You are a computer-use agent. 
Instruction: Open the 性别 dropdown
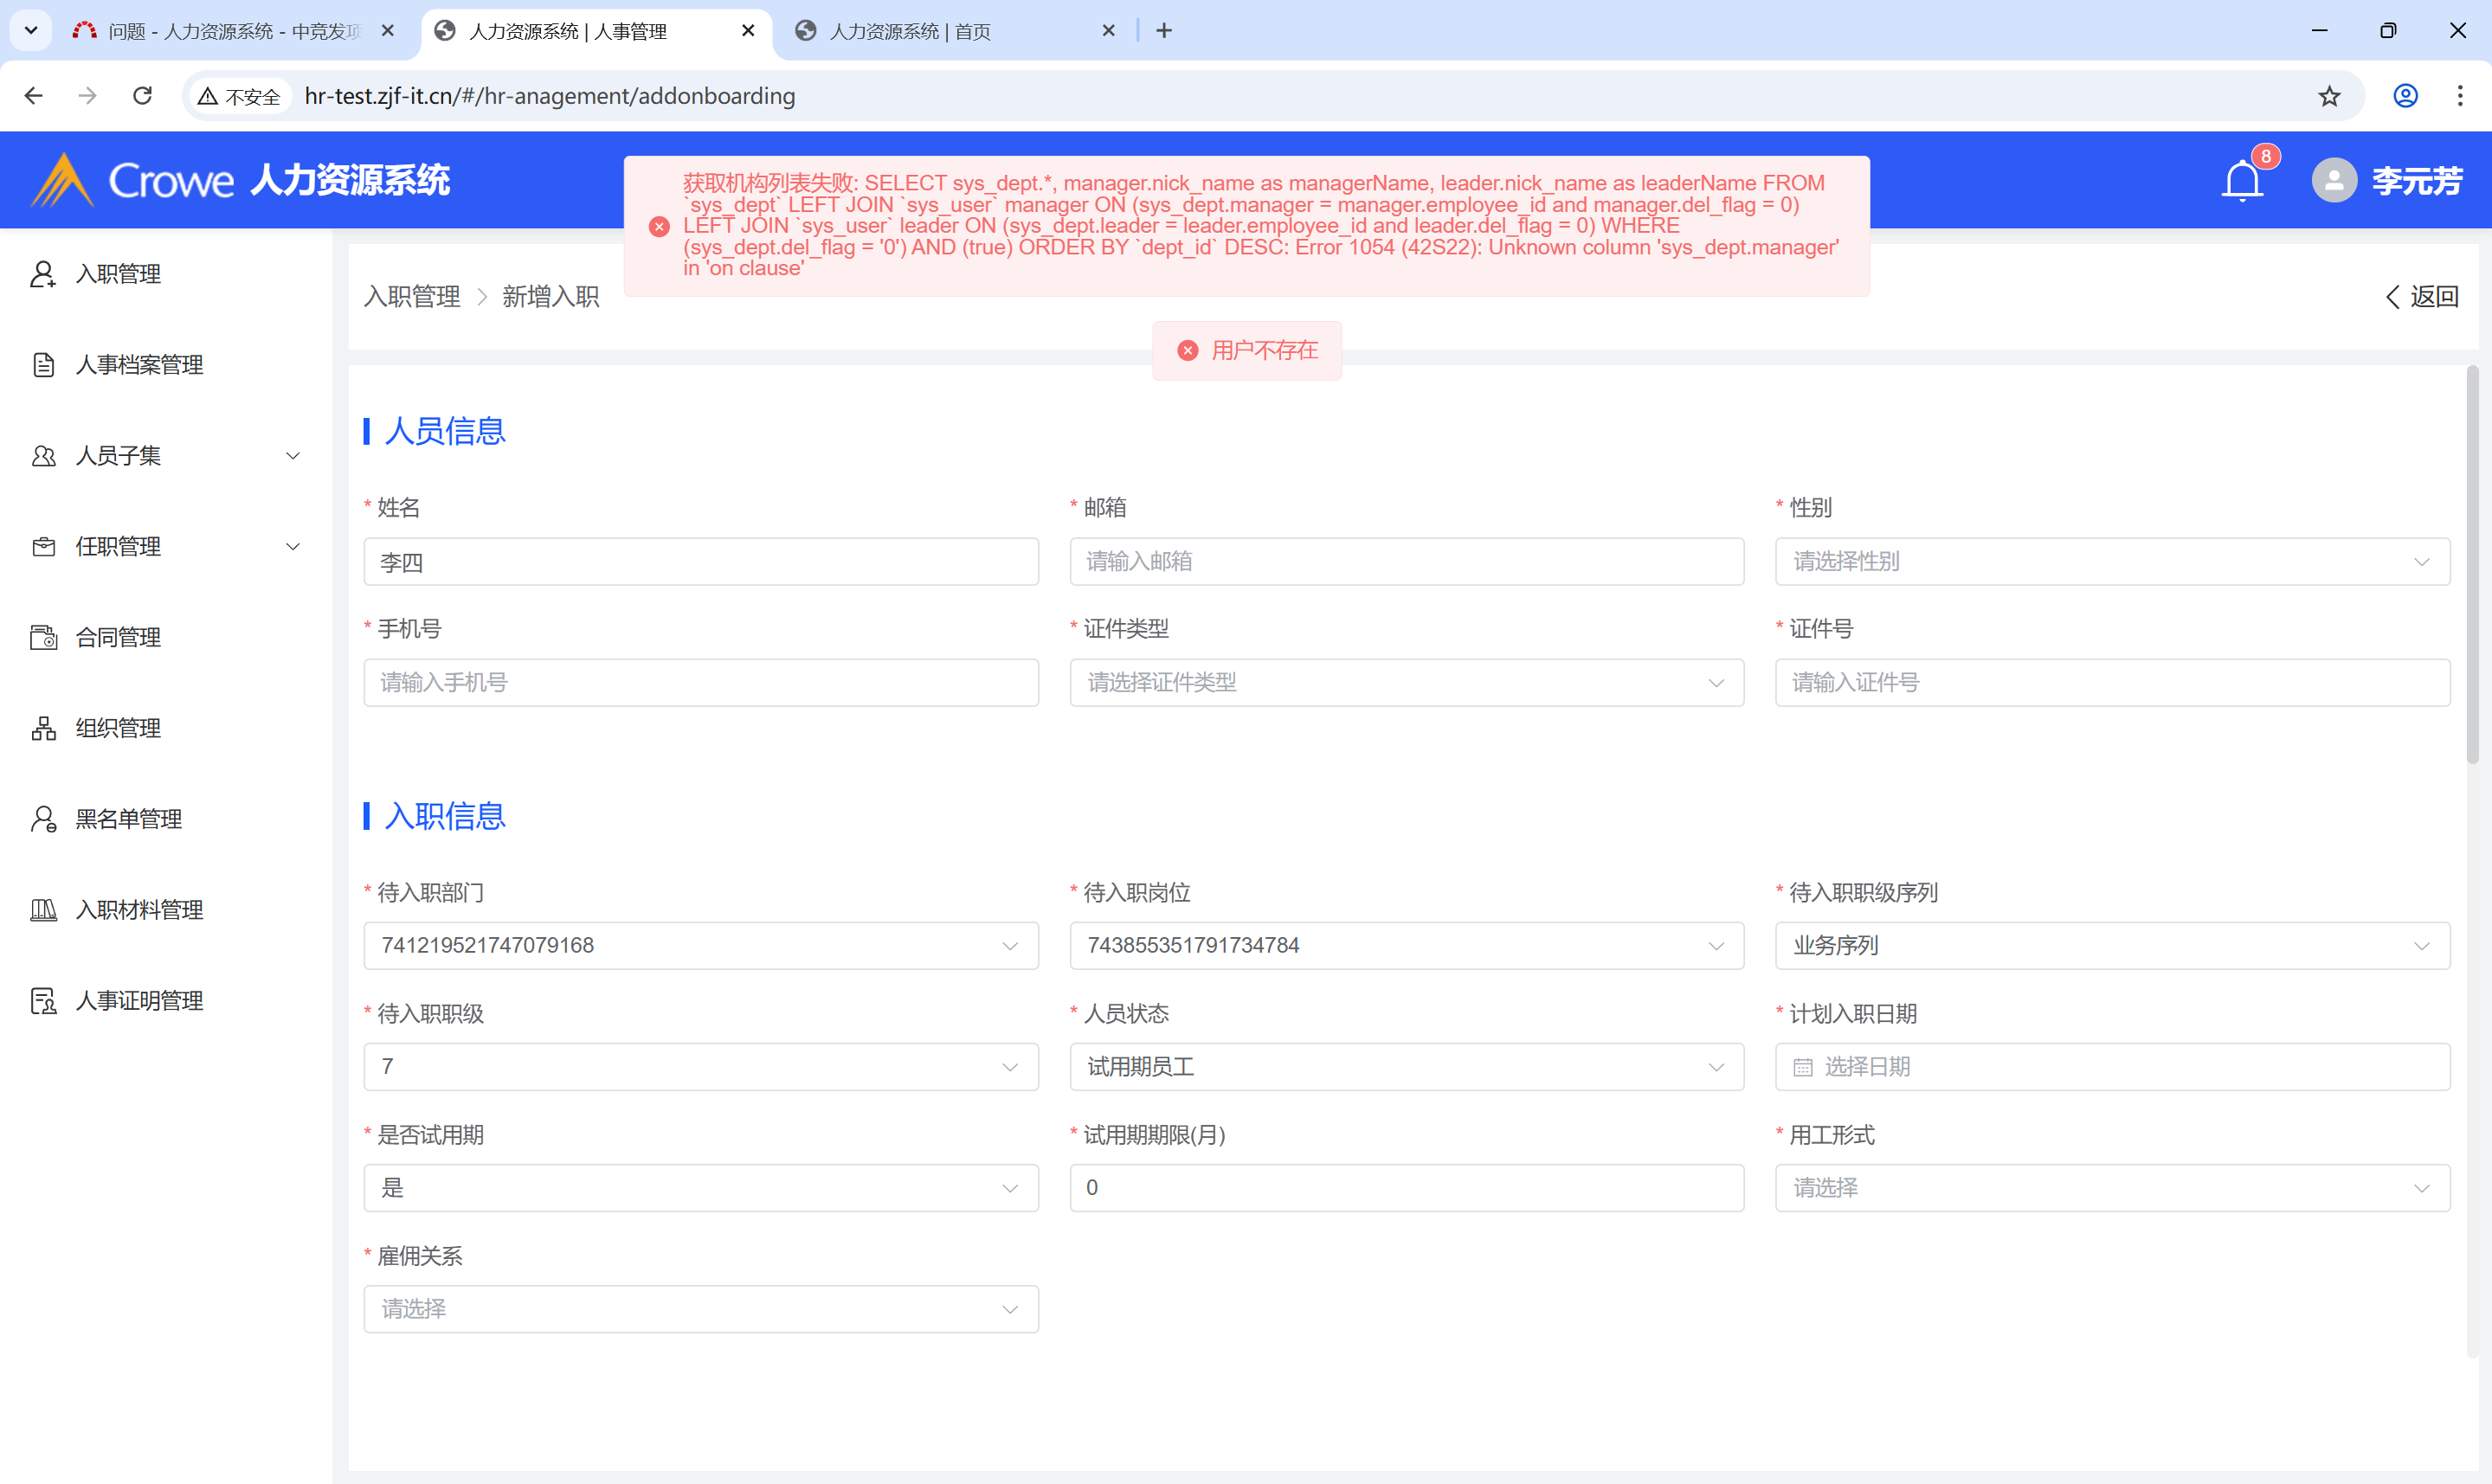point(2111,562)
